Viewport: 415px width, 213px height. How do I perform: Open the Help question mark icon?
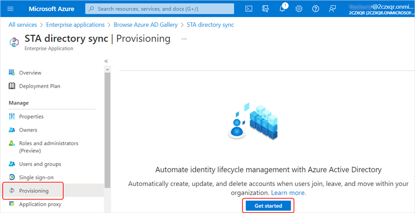point(315,9)
